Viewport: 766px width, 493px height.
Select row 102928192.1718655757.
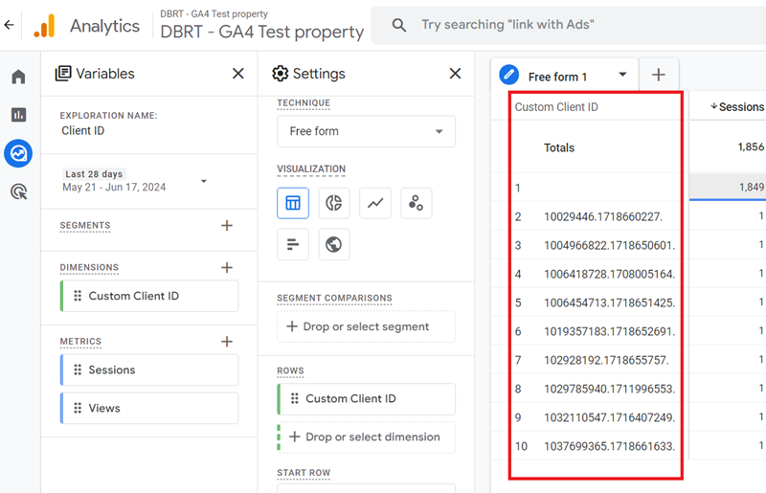[607, 360]
